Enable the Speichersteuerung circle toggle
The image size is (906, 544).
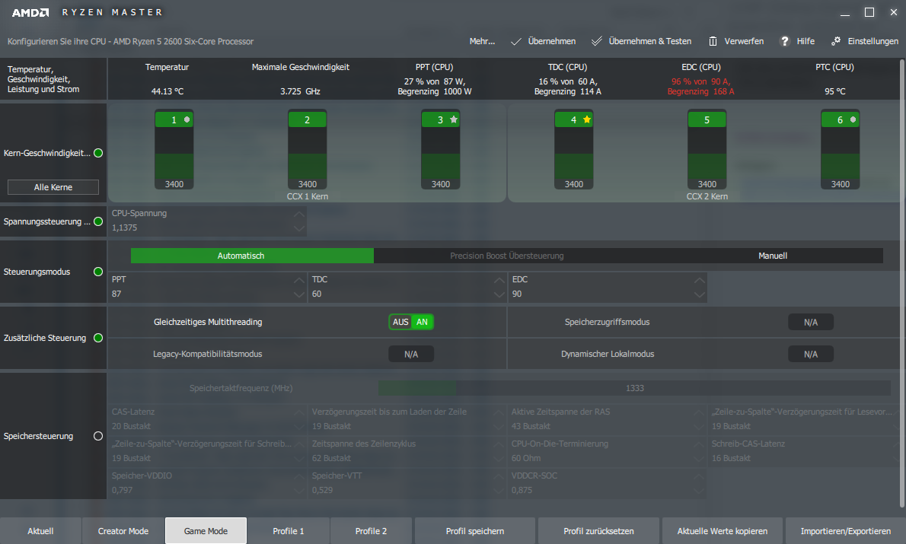point(97,436)
